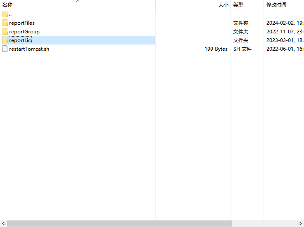The image size is (304, 227).
Task: Click the parent directory folder icon
Action: point(5,14)
